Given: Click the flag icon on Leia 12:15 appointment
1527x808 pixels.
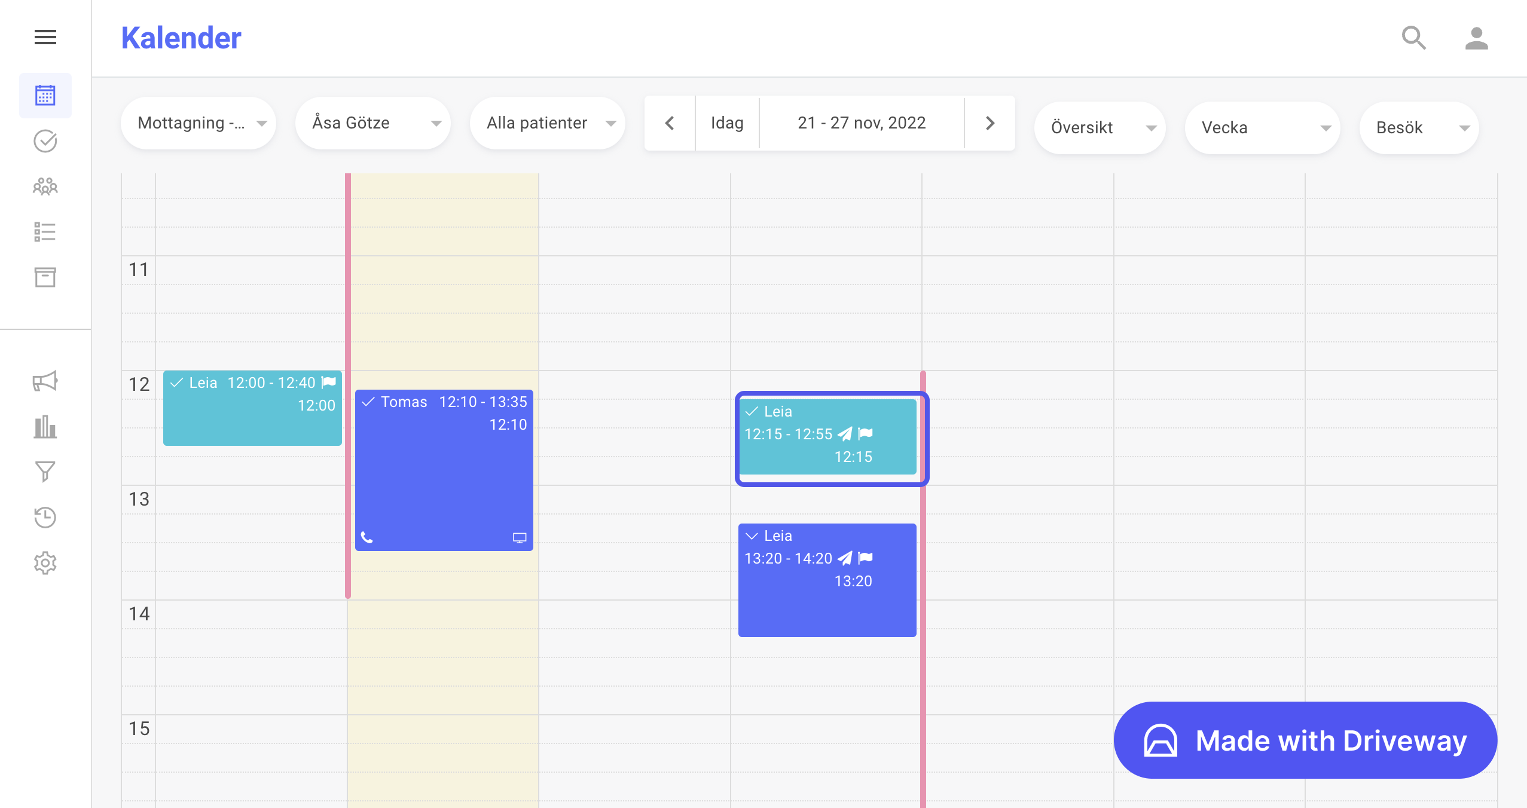Looking at the screenshot, I should (866, 434).
